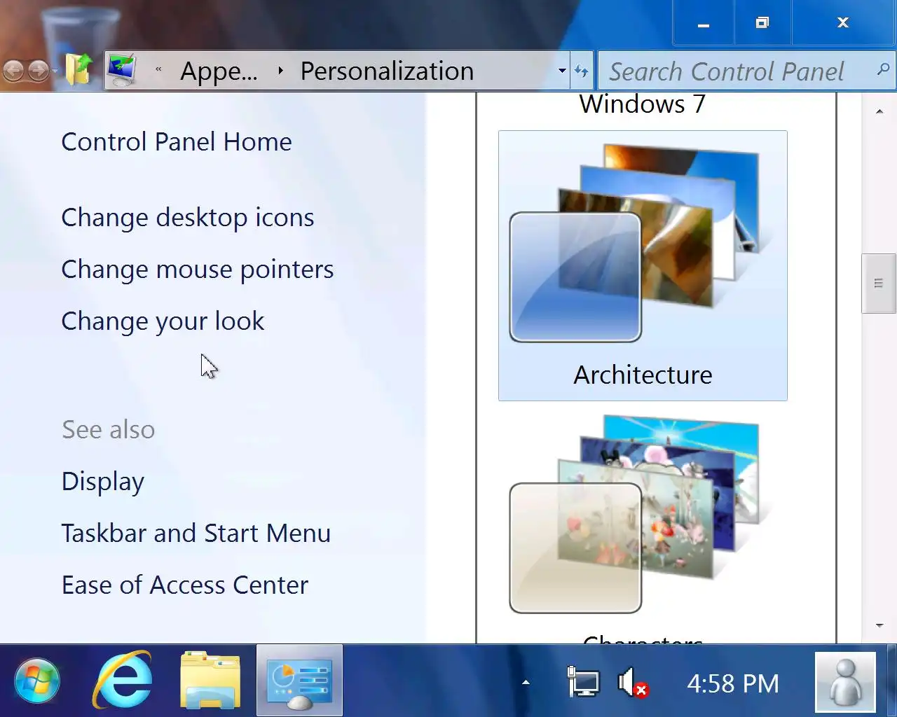Click the Back navigation arrow

(13, 70)
